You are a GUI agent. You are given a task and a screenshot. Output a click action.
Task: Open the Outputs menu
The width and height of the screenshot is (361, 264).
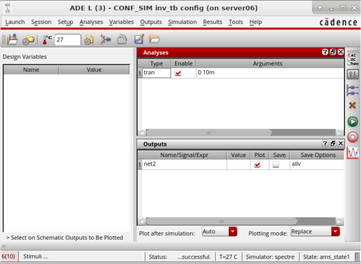151,22
